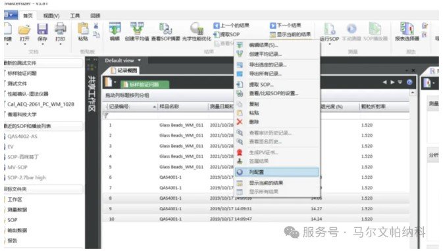Click the 创建平均值 ribbon icon
The image size is (443, 251).
137,28
